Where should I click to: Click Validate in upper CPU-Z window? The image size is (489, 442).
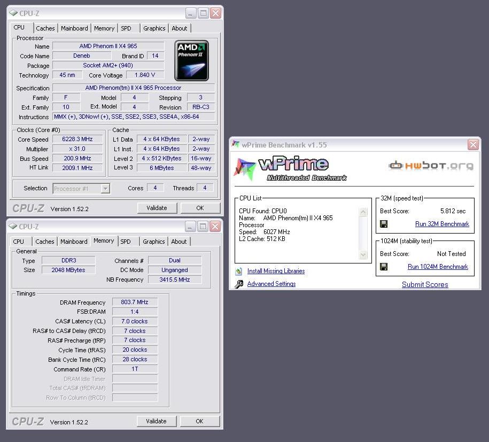[x=157, y=208]
